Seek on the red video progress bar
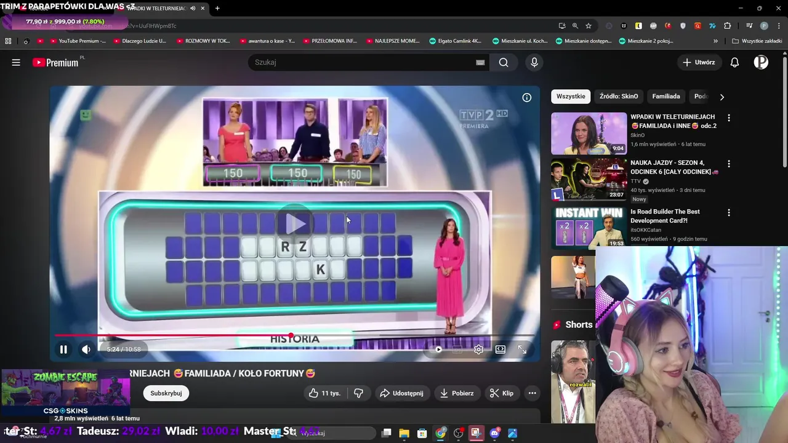 (294, 335)
